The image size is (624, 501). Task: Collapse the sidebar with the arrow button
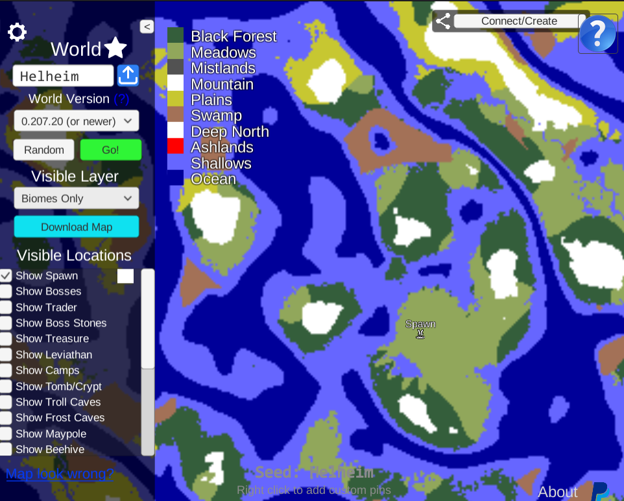[147, 27]
